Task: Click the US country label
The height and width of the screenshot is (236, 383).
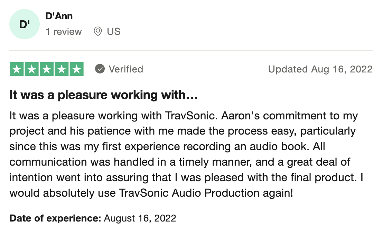Action: pyautogui.click(x=113, y=32)
